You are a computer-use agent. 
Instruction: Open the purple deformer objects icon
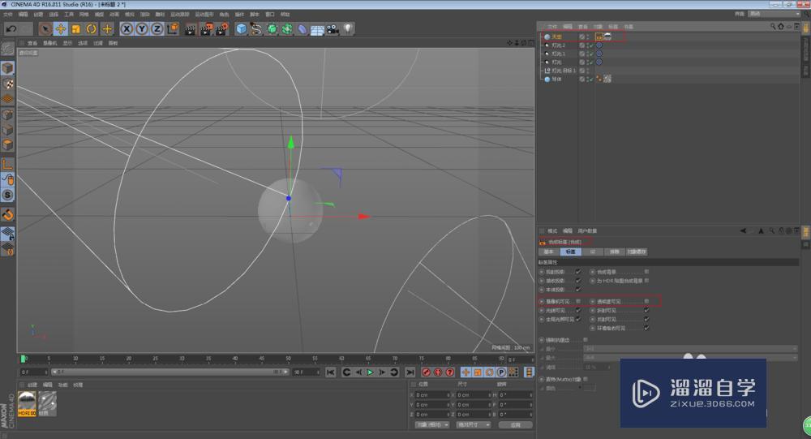[x=303, y=29]
